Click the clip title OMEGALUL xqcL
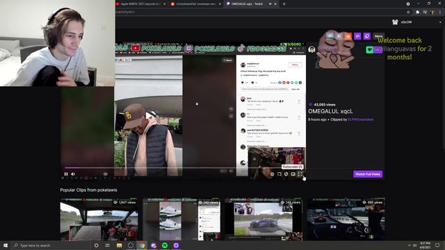The image size is (445, 250). pyautogui.click(x=330, y=111)
